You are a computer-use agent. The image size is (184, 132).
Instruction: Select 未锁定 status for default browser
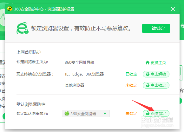click(x=131, y=114)
